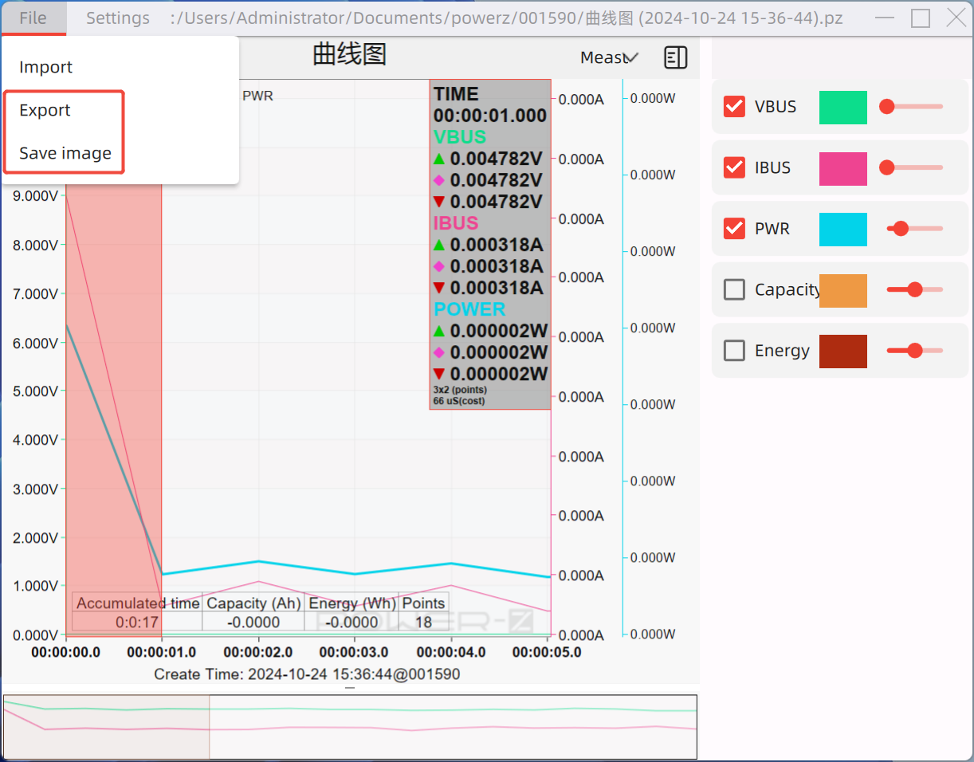Toggle the side panel layout icon
Image resolution: width=974 pixels, height=762 pixels.
[675, 57]
